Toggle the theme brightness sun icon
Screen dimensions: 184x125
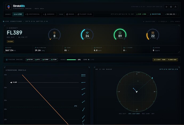click(x=166, y=7)
